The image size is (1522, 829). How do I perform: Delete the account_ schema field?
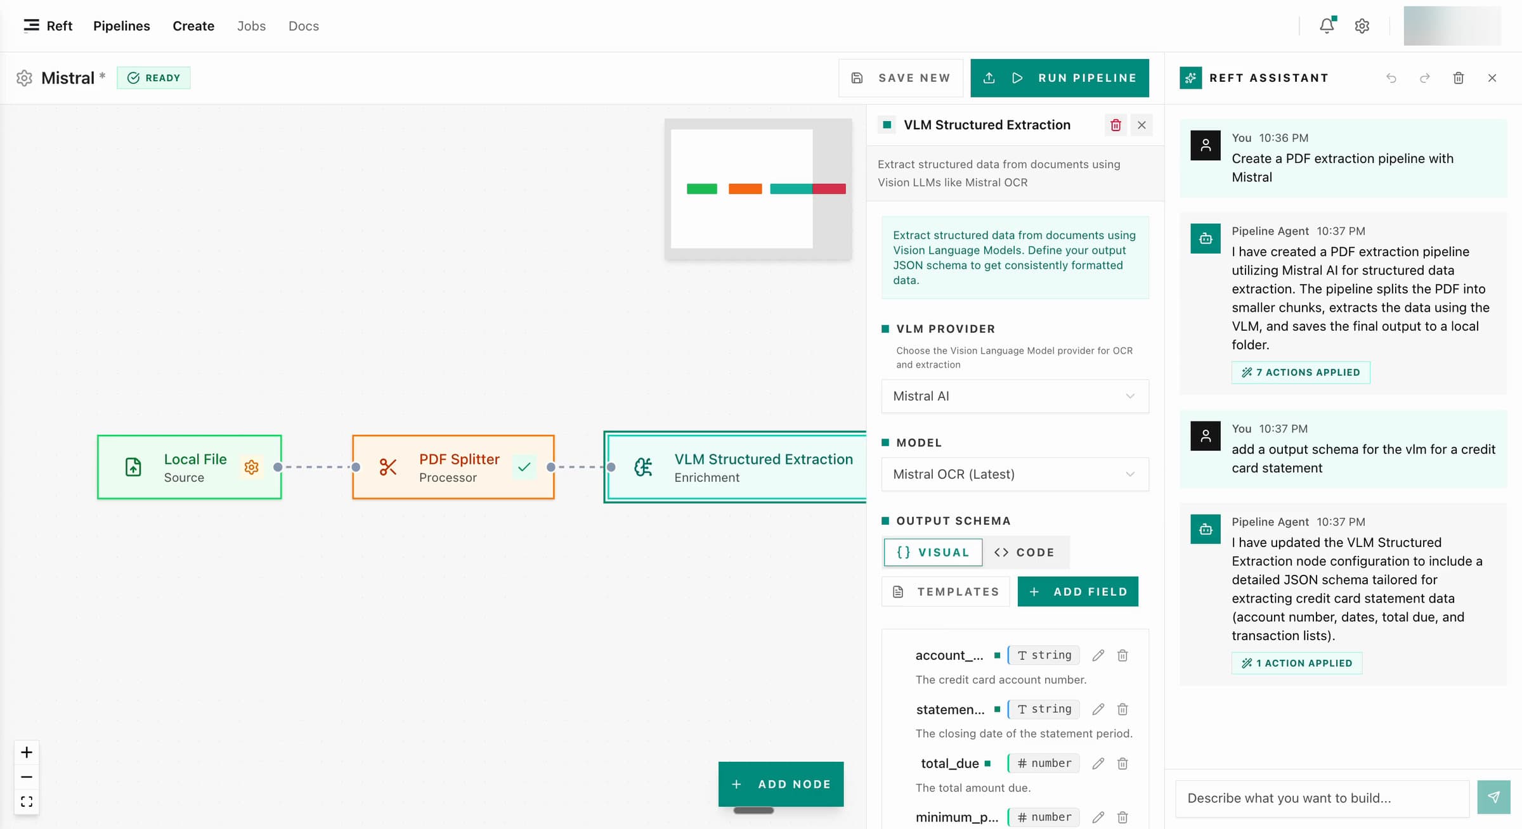pyautogui.click(x=1122, y=655)
